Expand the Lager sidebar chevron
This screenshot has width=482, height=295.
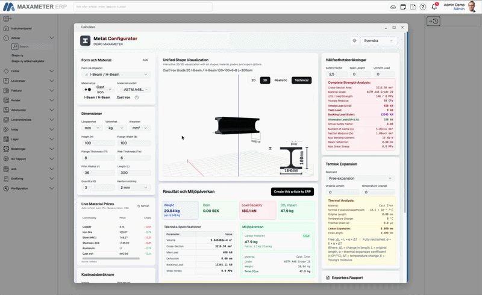pos(52,139)
